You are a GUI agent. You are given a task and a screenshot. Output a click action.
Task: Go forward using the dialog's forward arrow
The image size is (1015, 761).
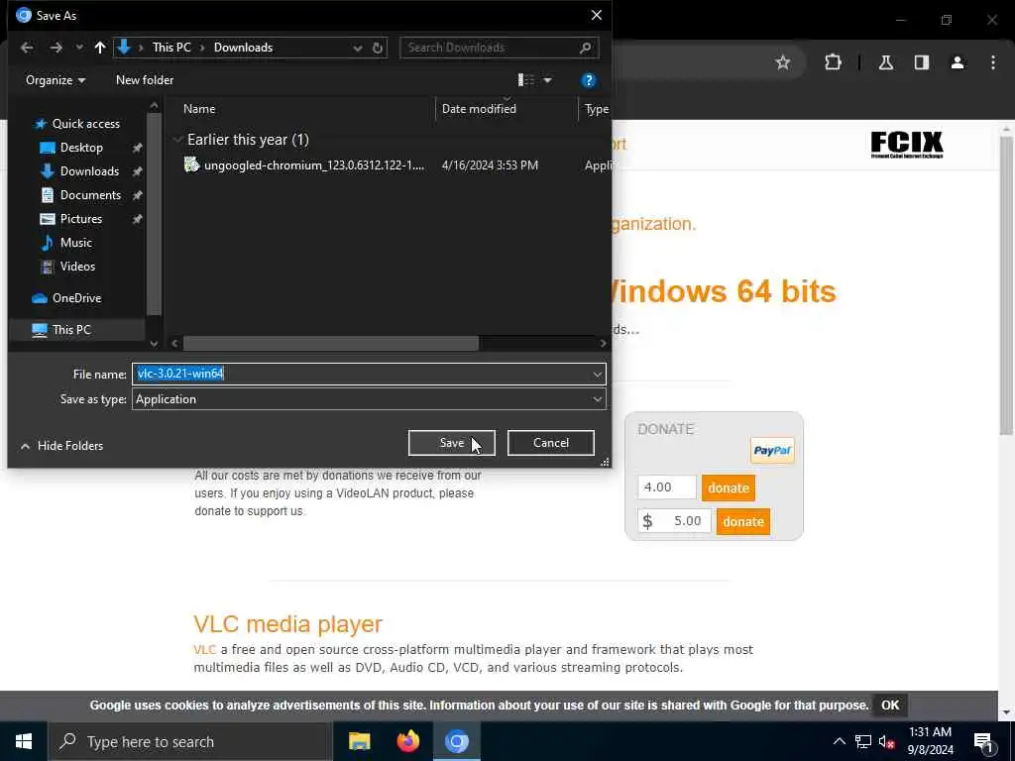pos(56,48)
